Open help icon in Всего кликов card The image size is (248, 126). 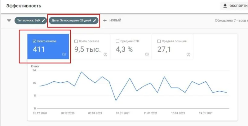64,54
